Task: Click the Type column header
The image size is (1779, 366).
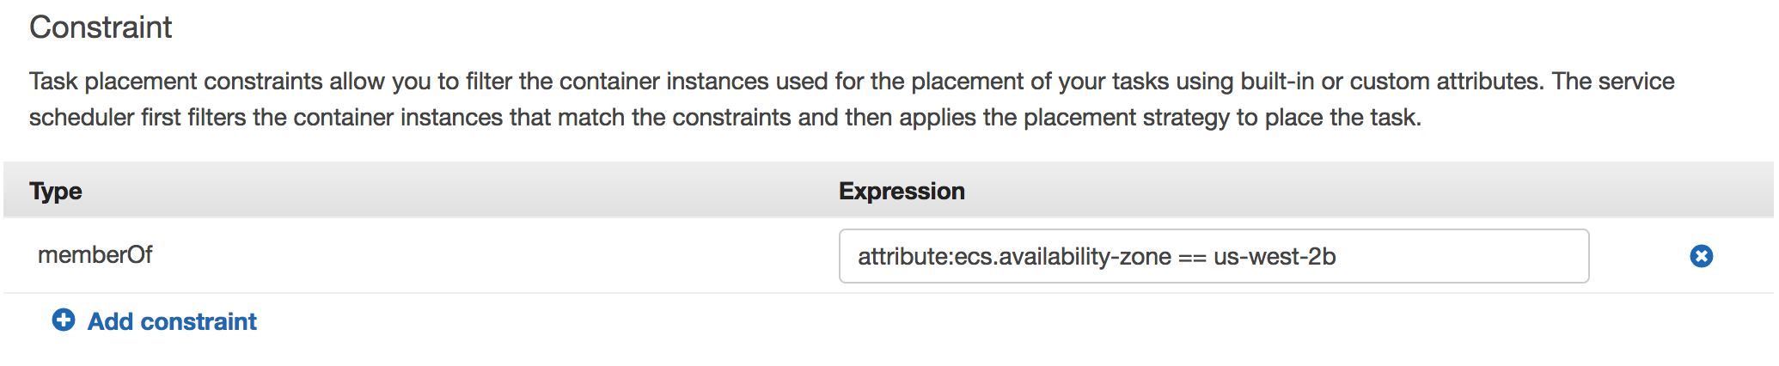Action: click(56, 191)
